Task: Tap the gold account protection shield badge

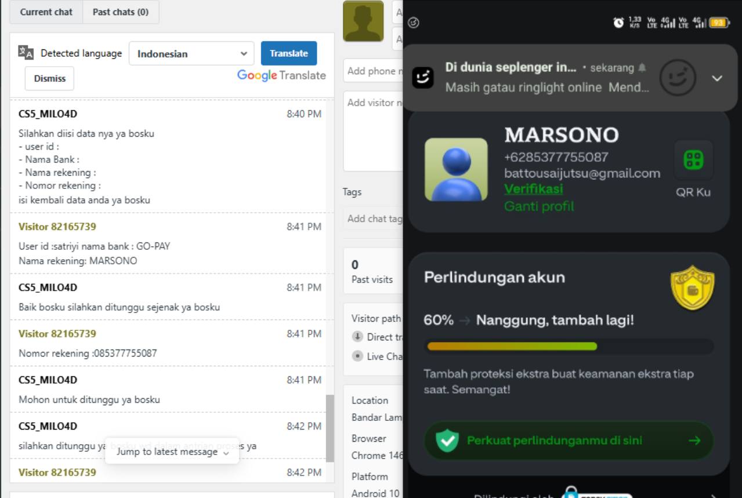Action: (x=693, y=289)
